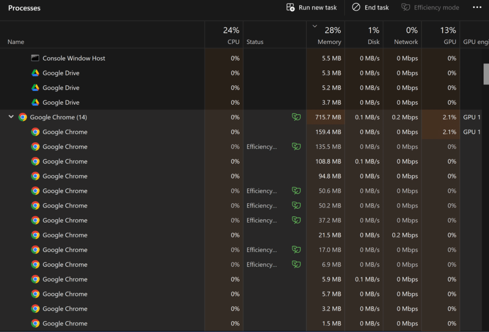Click the Chrome icon in the 5.9 MB row
The width and height of the screenshot is (489, 332).
[x=35, y=279]
